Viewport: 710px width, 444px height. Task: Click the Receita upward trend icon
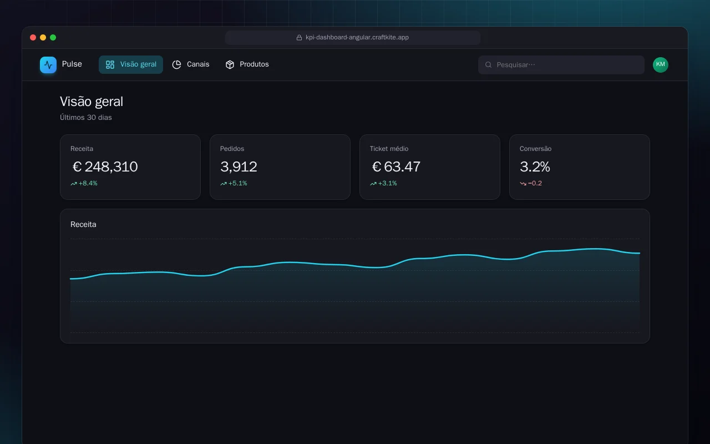click(x=74, y=184)
